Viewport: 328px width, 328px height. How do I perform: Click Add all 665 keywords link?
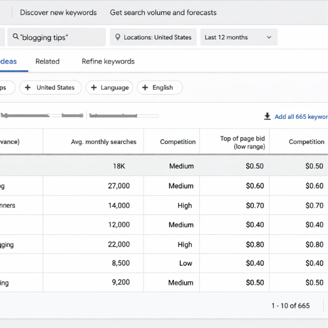pos(301,117)
